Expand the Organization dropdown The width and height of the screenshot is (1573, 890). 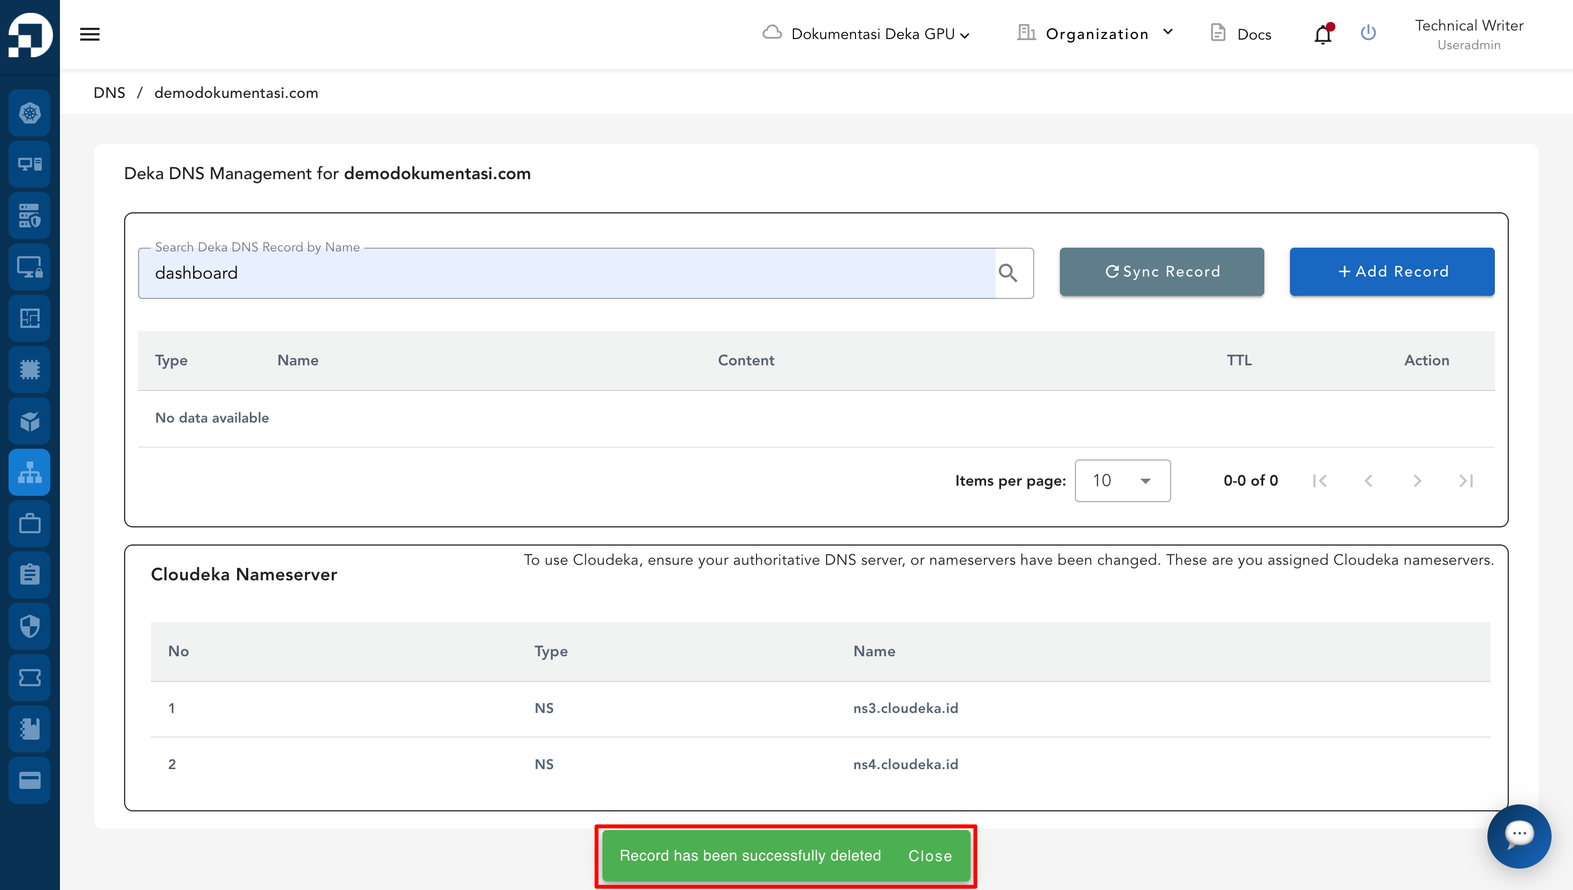(x=1096, y=34)
